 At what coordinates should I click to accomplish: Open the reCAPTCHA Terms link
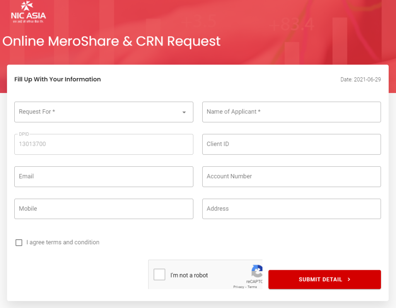tap(252, 287)
